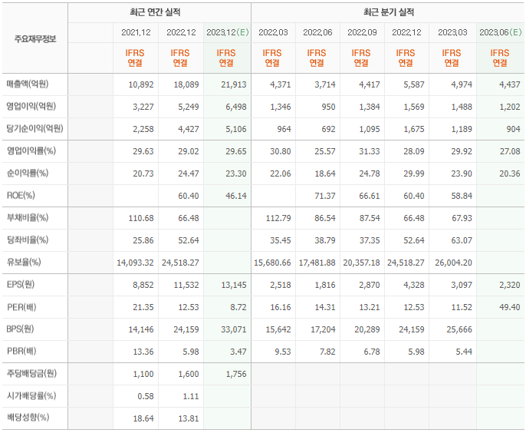Click the 당좌비율(%) row label
The height and width of the screenshot is (433, 526).
click(28, 240)
